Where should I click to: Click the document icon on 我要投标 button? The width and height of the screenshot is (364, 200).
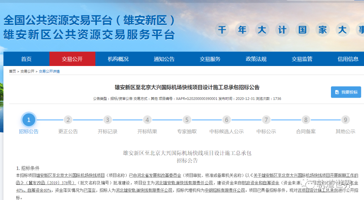pos(336,92)
